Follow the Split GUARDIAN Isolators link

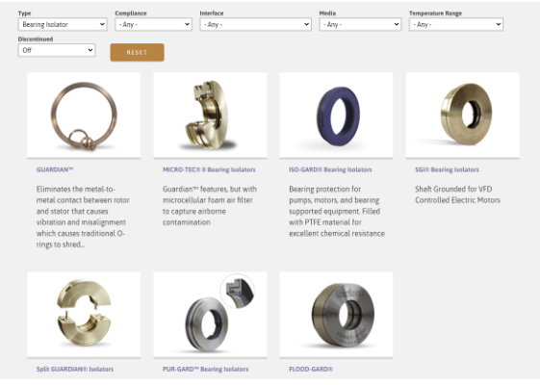[75, 369]
